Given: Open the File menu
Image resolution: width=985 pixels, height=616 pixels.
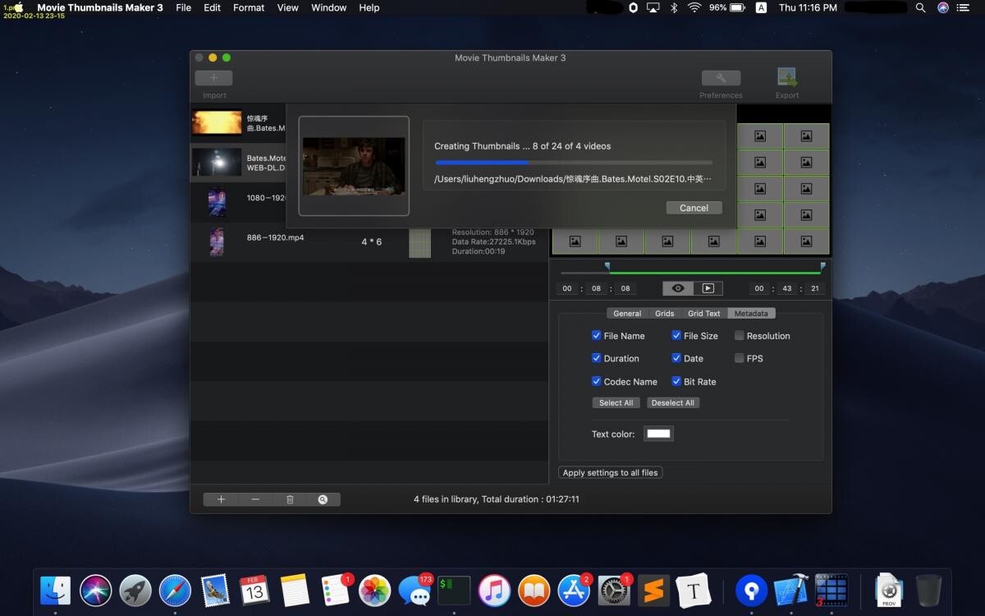Looking at the screenshot, I should point(184,7).
